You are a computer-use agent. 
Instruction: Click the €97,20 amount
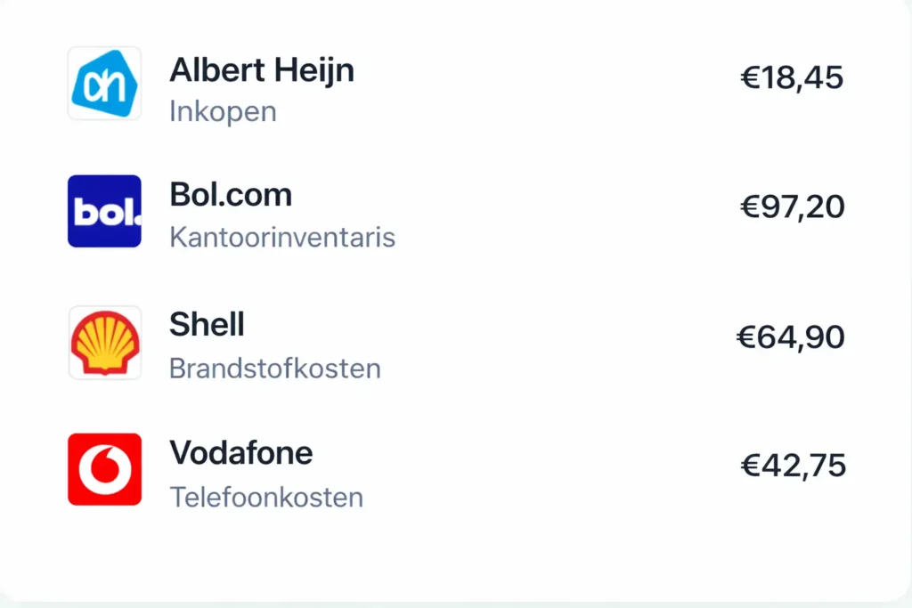[792, 207]
